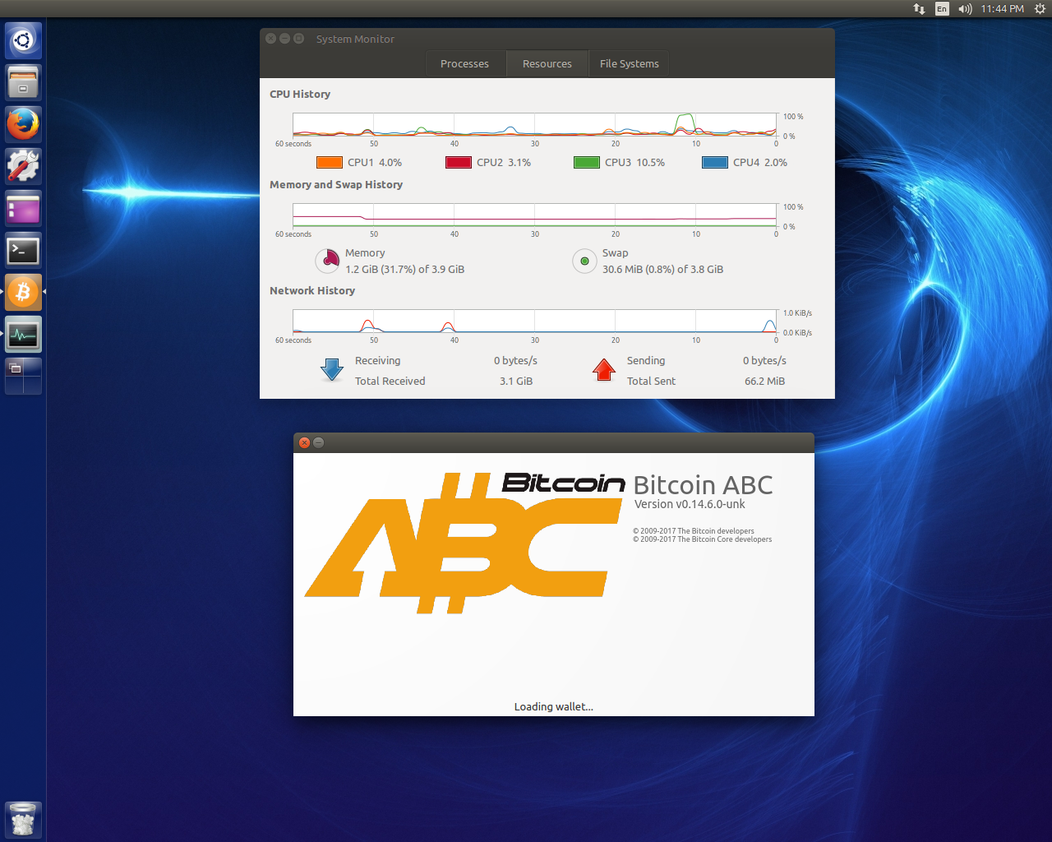Click the Swap usage pie icon
Screen dimensions: 1052x842
tap(584, 261)
